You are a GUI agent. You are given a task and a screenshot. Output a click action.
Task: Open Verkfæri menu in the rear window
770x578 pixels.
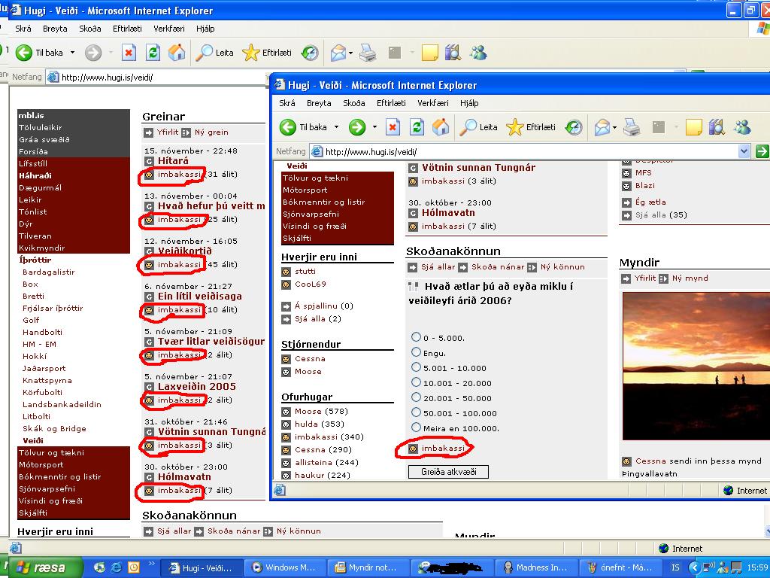(169, 29)
